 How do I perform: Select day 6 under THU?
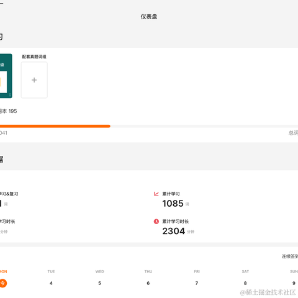[x=148, y=283]
